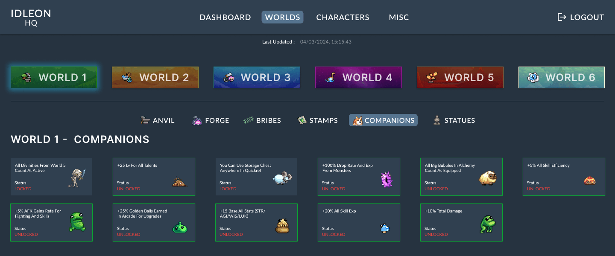The height and width of the screenshot is (256, 615).
Task: Select the +10% Total Damage companion card
Action: (x=461, y=222)
